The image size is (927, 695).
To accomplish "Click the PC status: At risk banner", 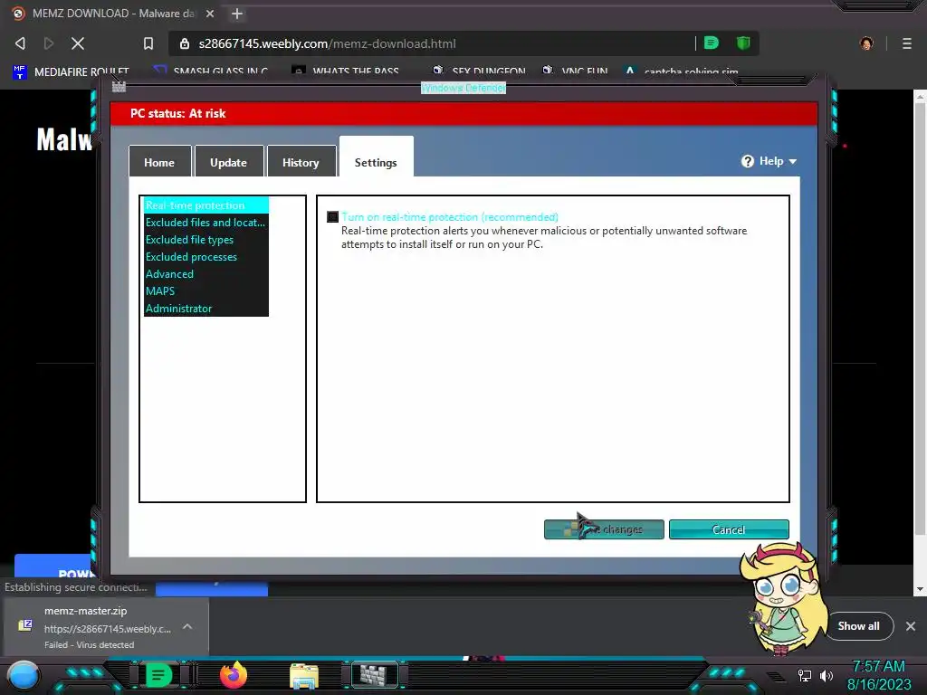I will click(x=464, y=113).
